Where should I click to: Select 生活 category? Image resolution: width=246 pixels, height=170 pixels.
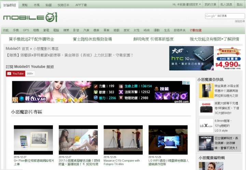(x=167, y=30)
